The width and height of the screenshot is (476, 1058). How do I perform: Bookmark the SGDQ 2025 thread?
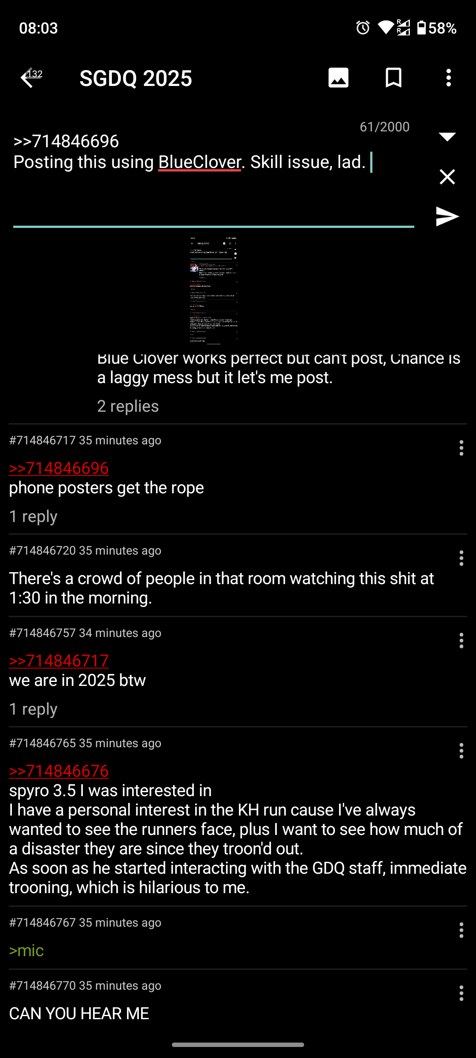tap(394, 78)
